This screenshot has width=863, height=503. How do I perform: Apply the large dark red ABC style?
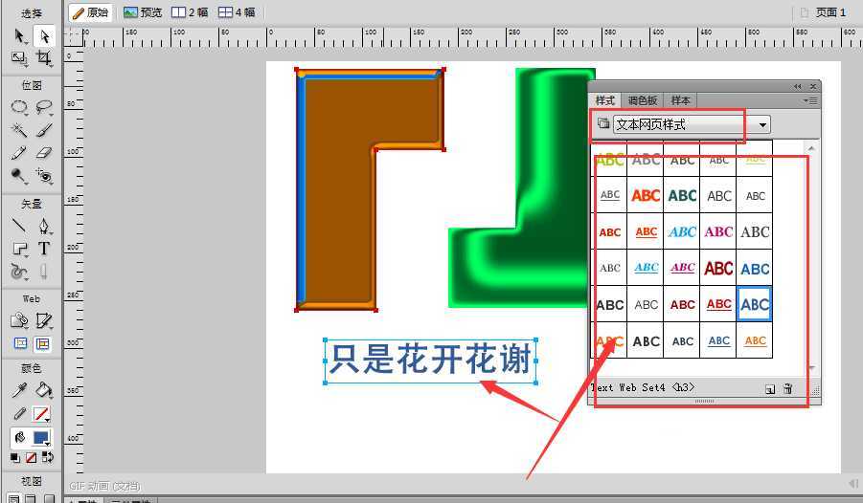(x=718, y=268)
